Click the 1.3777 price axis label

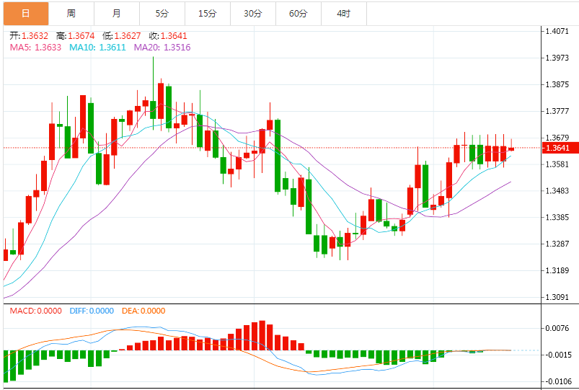click(x=557, y=111)
